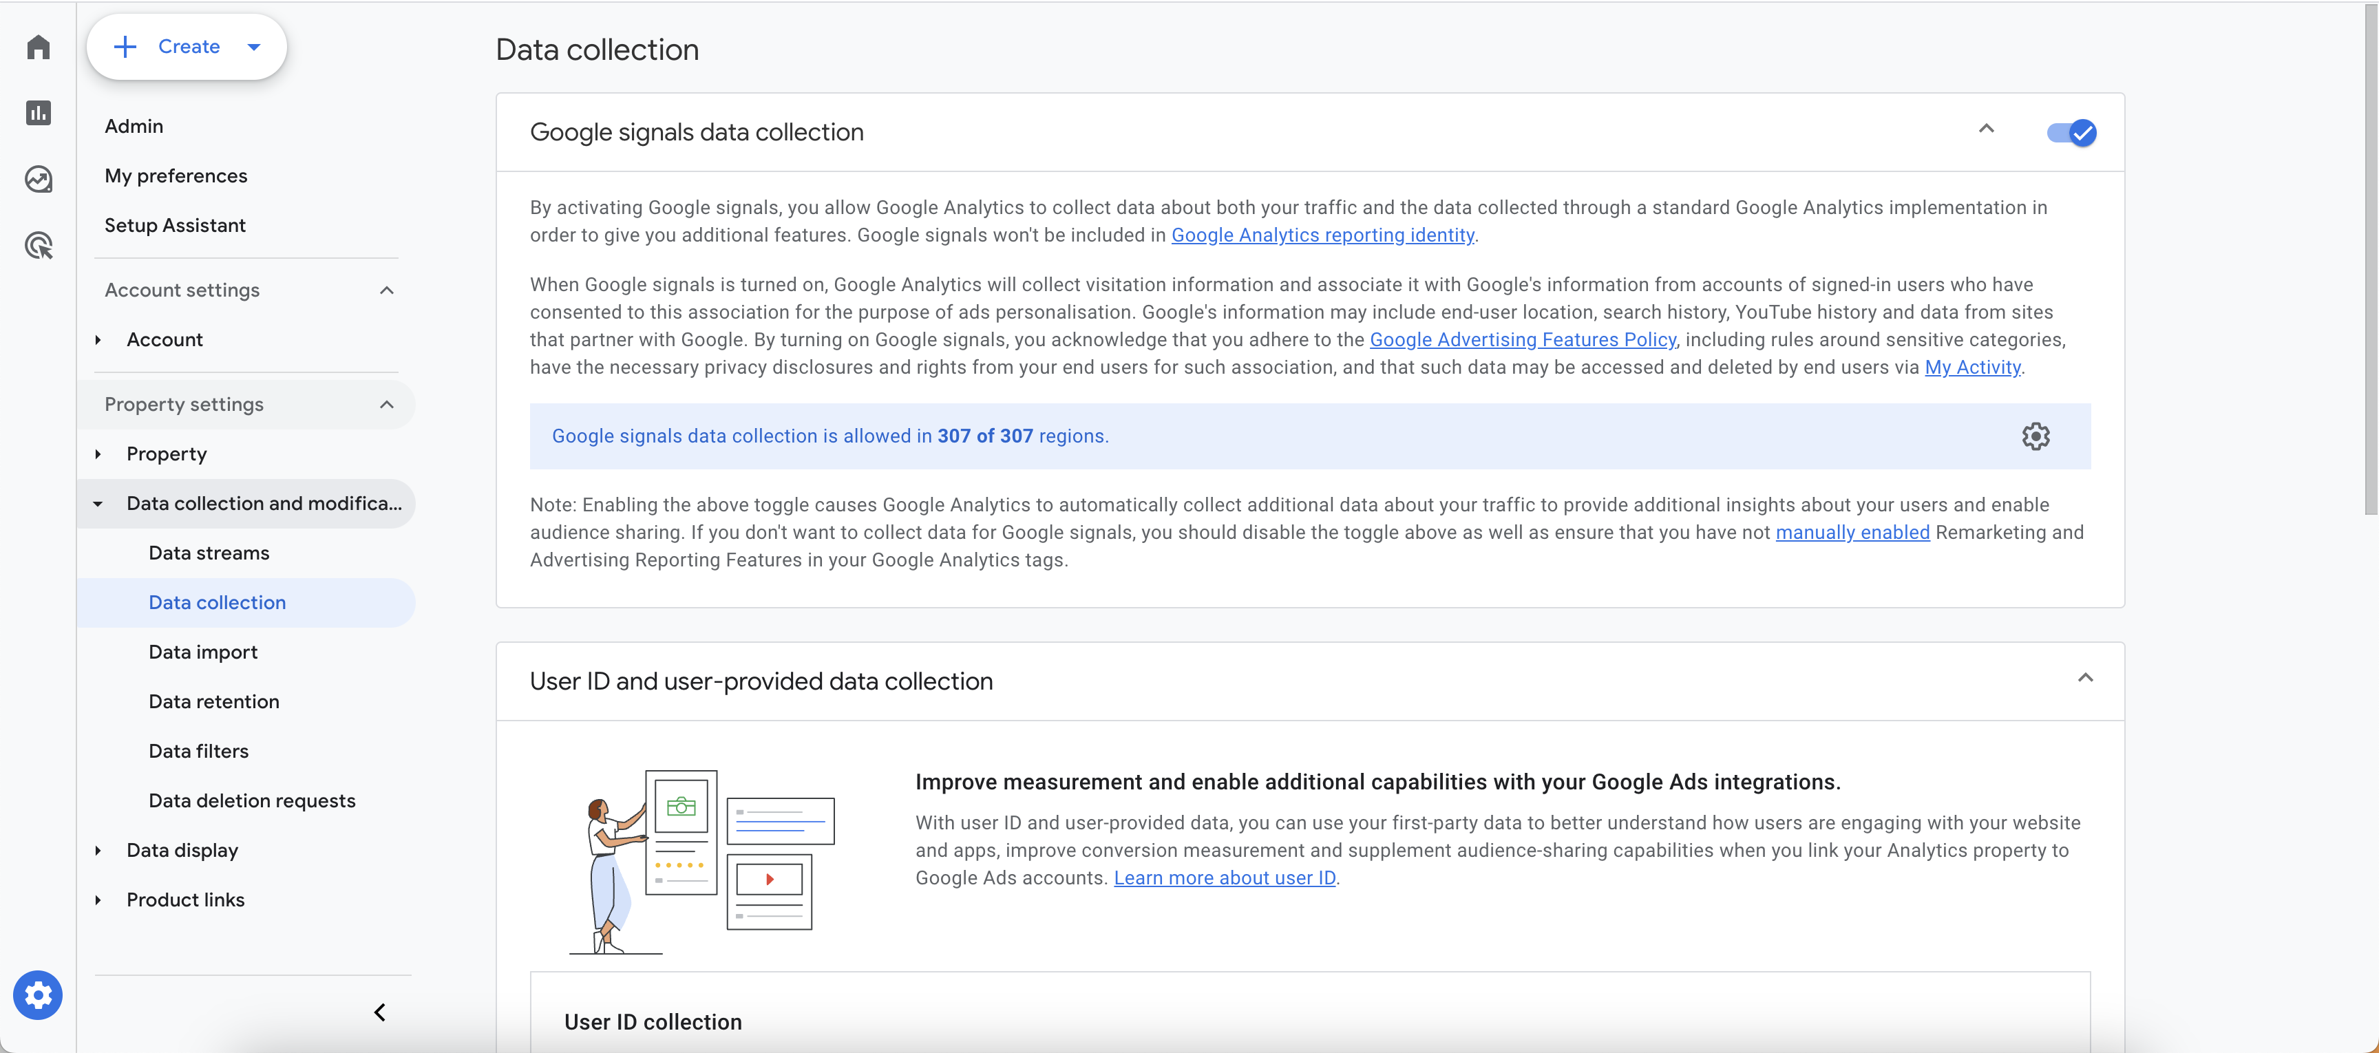2379x1053 pixels.
Task: Open the Reports bar chart icon
Action: tap(38, 113)
